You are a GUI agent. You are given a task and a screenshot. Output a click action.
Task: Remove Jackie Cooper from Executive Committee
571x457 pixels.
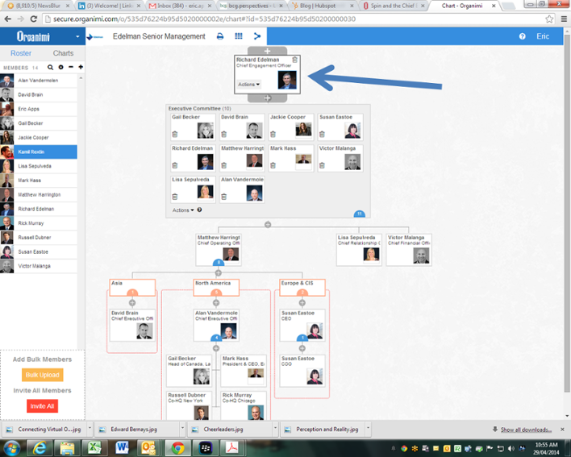[273, 135]
